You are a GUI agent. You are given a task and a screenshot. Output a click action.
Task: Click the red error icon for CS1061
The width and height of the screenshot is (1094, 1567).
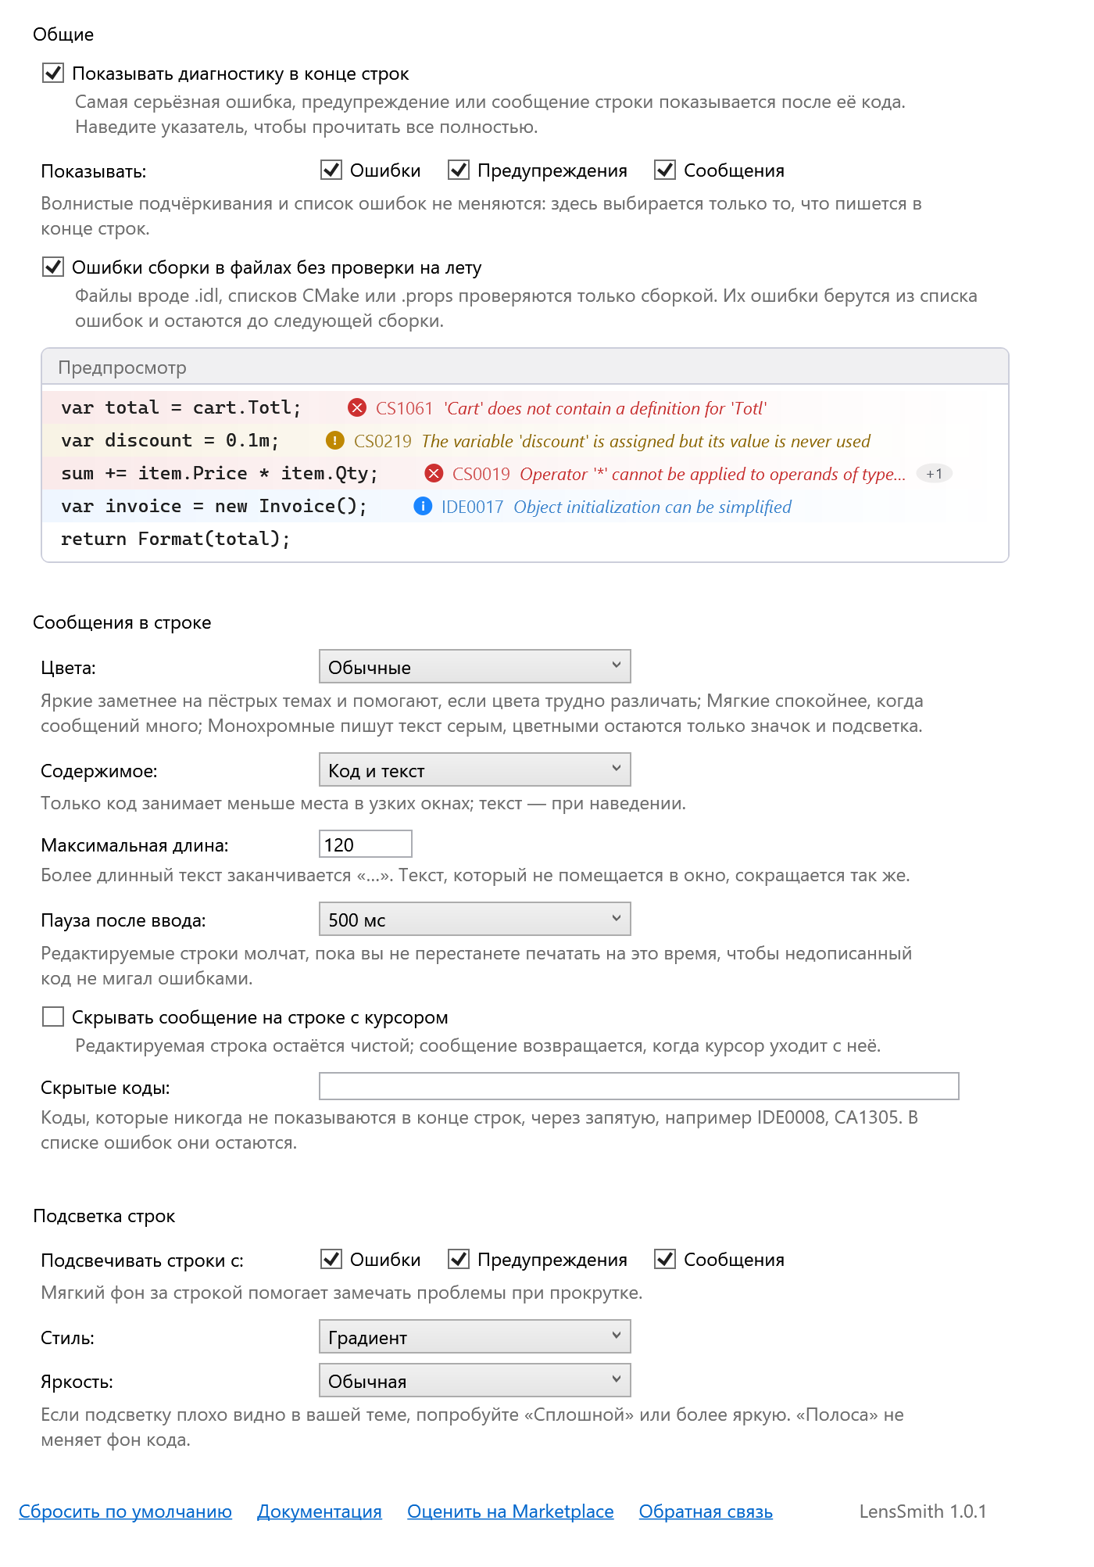pos(357,407)
